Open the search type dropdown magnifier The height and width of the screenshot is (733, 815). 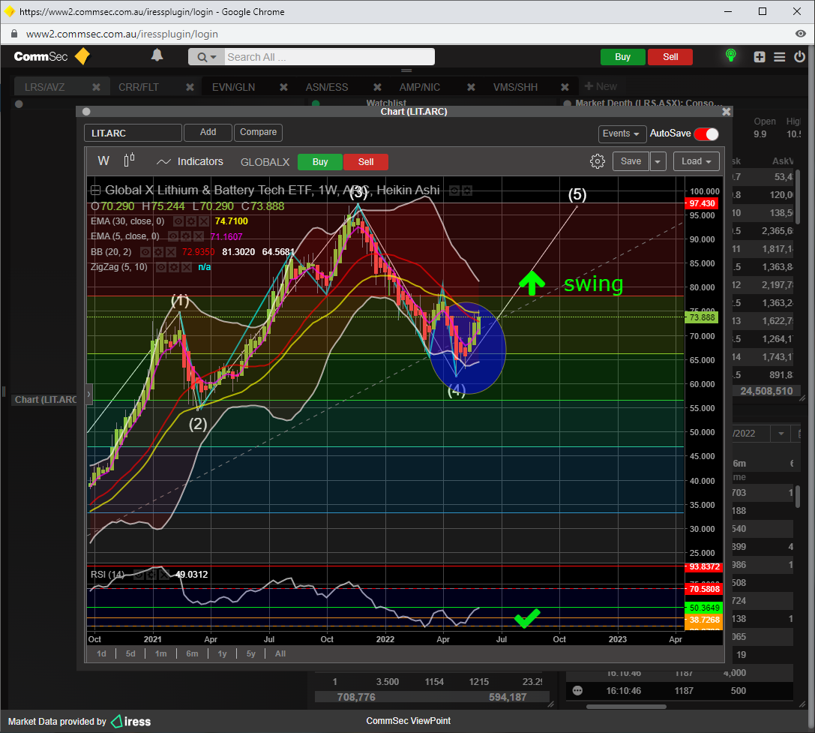pyautogui.click(x=206, y=57)
